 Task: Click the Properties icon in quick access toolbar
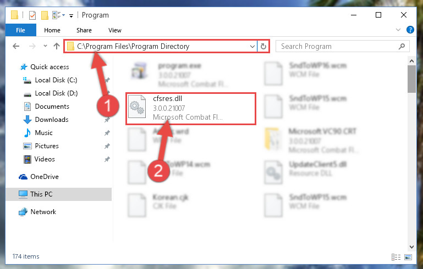pyautogui.click(x=32, y=15)
